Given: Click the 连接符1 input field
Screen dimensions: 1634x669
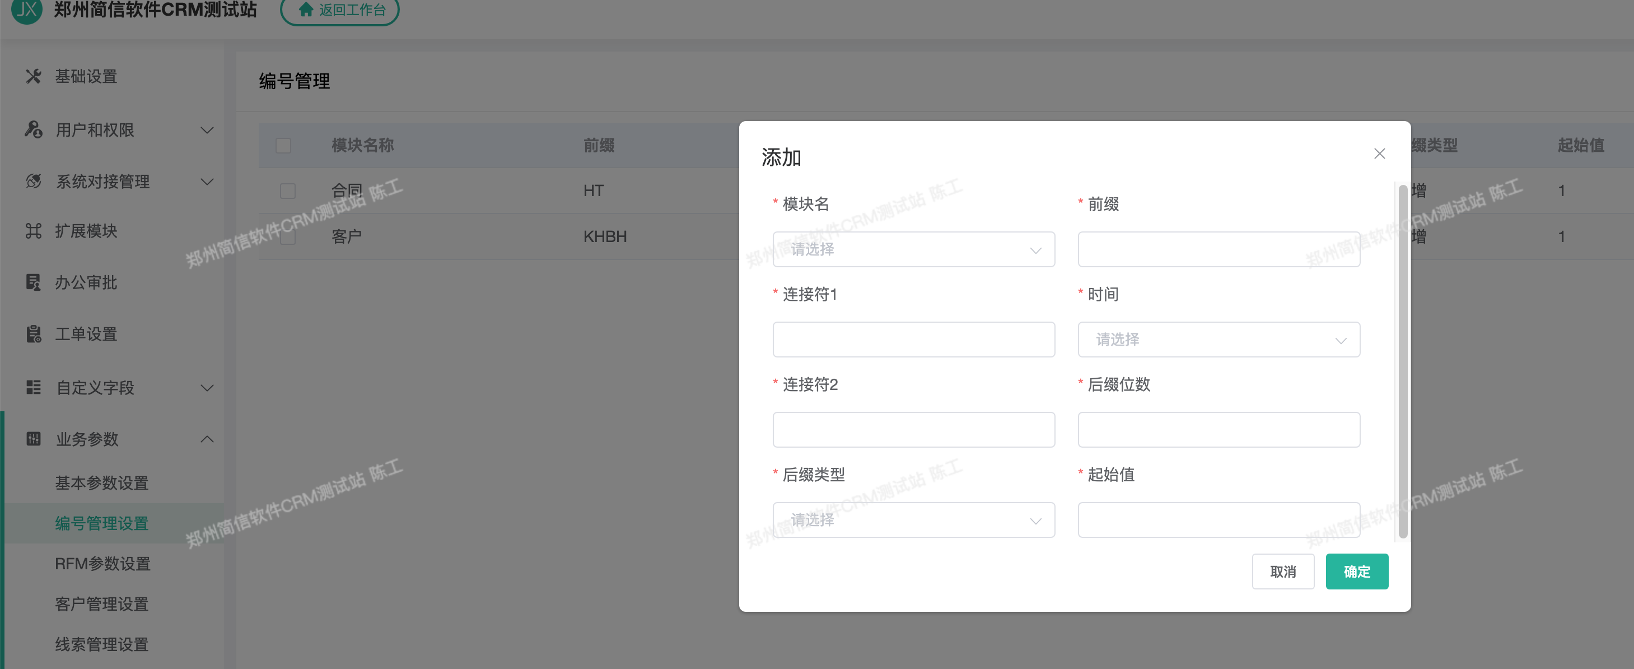Looking at the screenshot, I should click(913, 340).
